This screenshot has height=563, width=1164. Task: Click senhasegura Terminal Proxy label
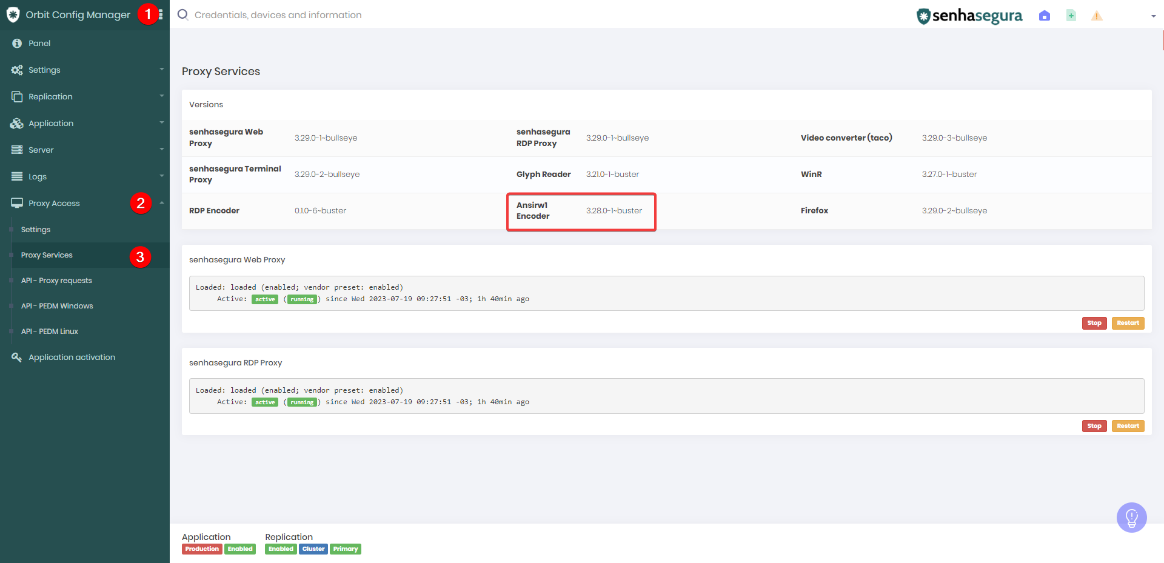(x=235, y=174)
